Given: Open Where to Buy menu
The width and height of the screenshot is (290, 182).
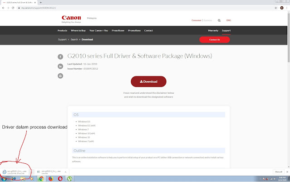Looking at the screenshot, I should point(78,30).
